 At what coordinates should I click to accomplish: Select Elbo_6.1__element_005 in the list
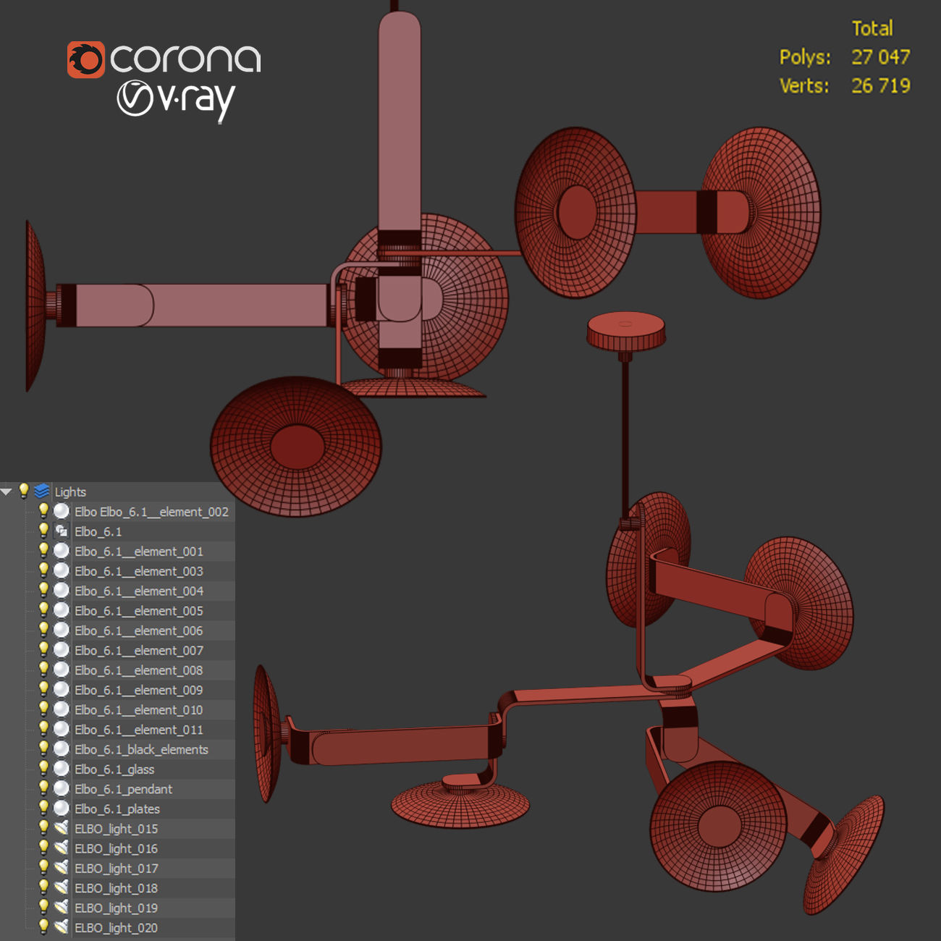pos(139,611)
